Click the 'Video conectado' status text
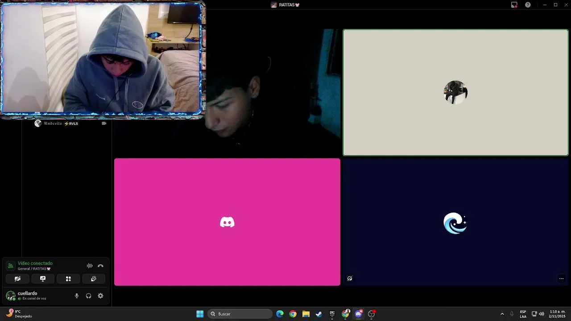571x321 pixels. tap(35, 263)
